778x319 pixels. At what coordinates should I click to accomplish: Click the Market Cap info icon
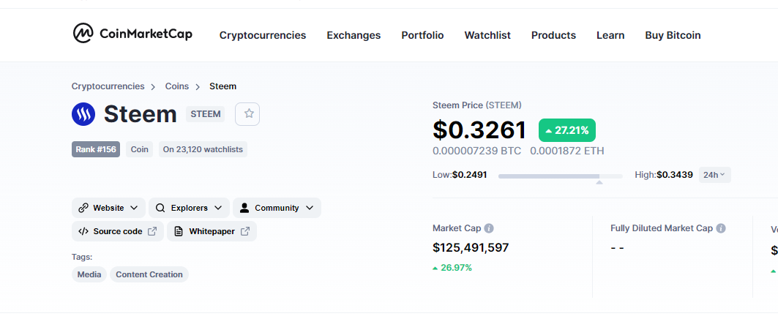point(489,228)
